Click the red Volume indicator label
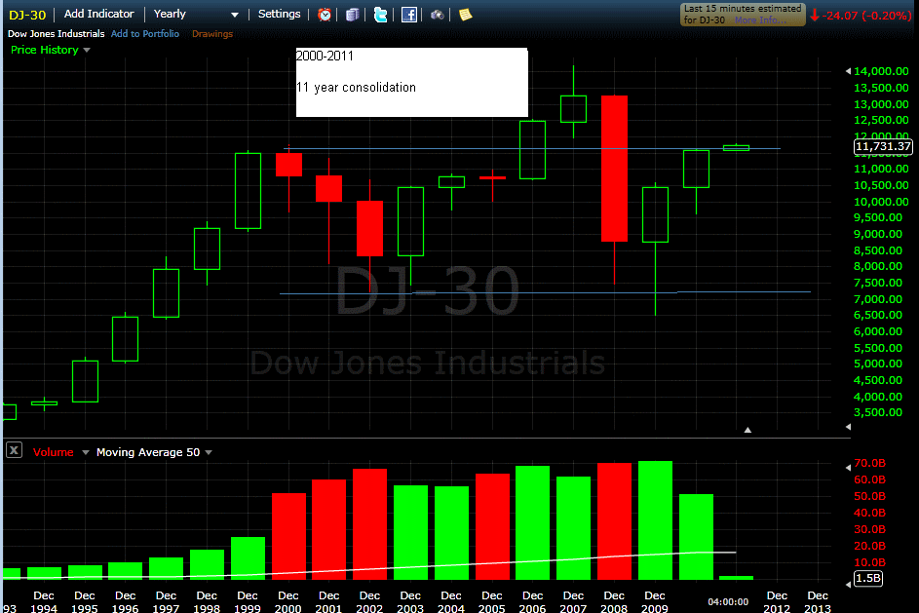 point(54,452)
